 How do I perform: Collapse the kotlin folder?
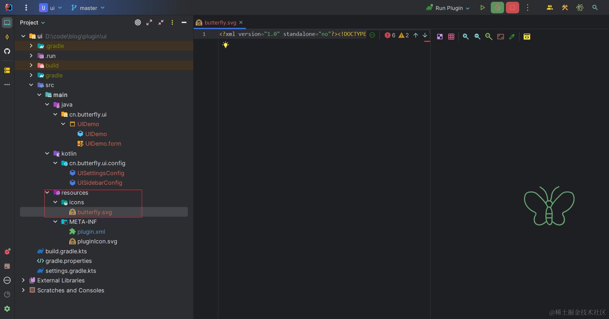click(47, 153)
